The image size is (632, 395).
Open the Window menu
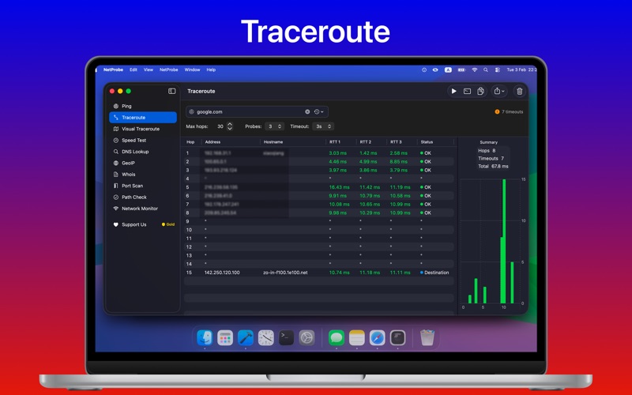tap(192, 70)
